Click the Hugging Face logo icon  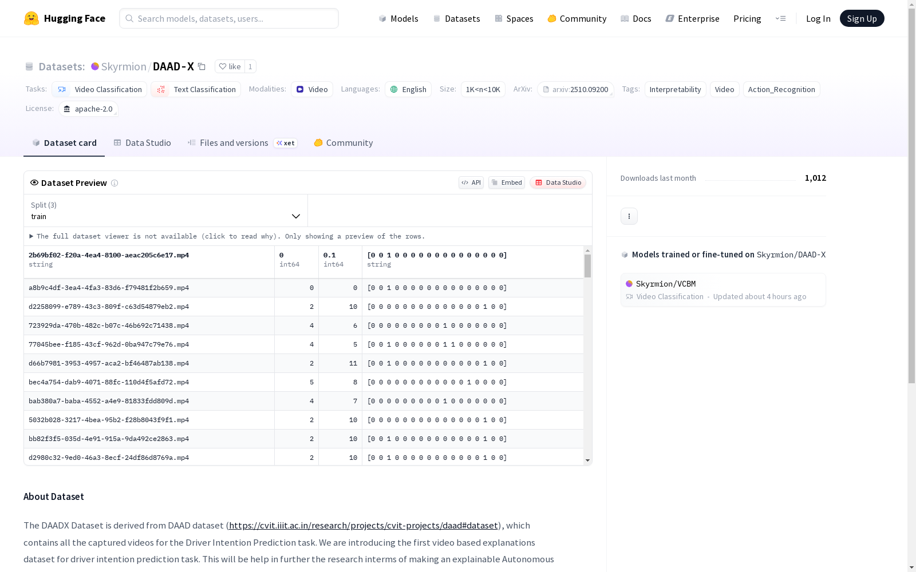point(31,18)
